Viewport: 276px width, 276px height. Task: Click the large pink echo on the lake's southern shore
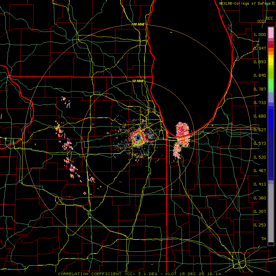(x=183, y=134)
